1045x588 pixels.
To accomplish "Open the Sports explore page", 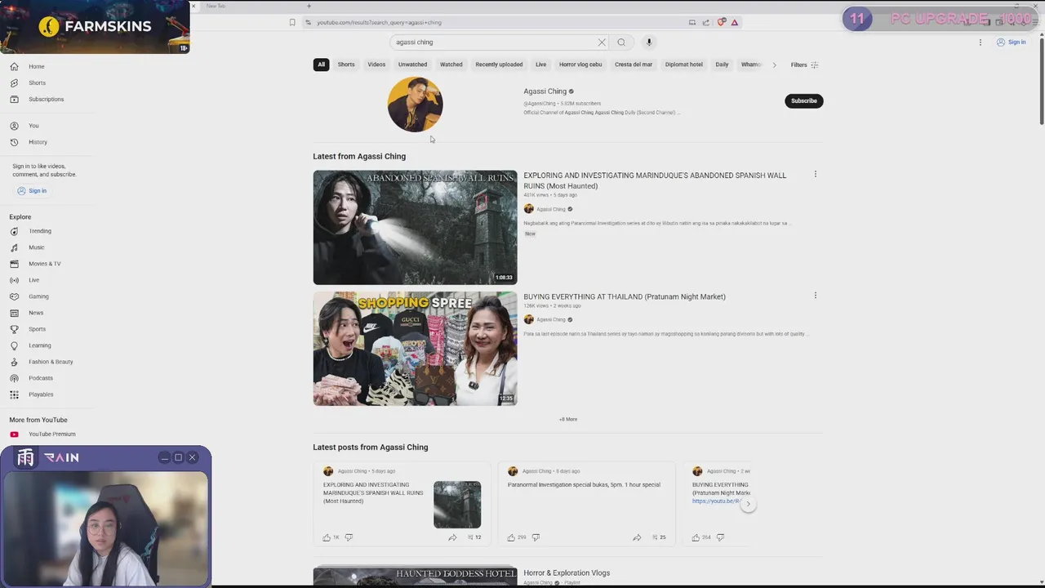I will click(x=37, y=329).
